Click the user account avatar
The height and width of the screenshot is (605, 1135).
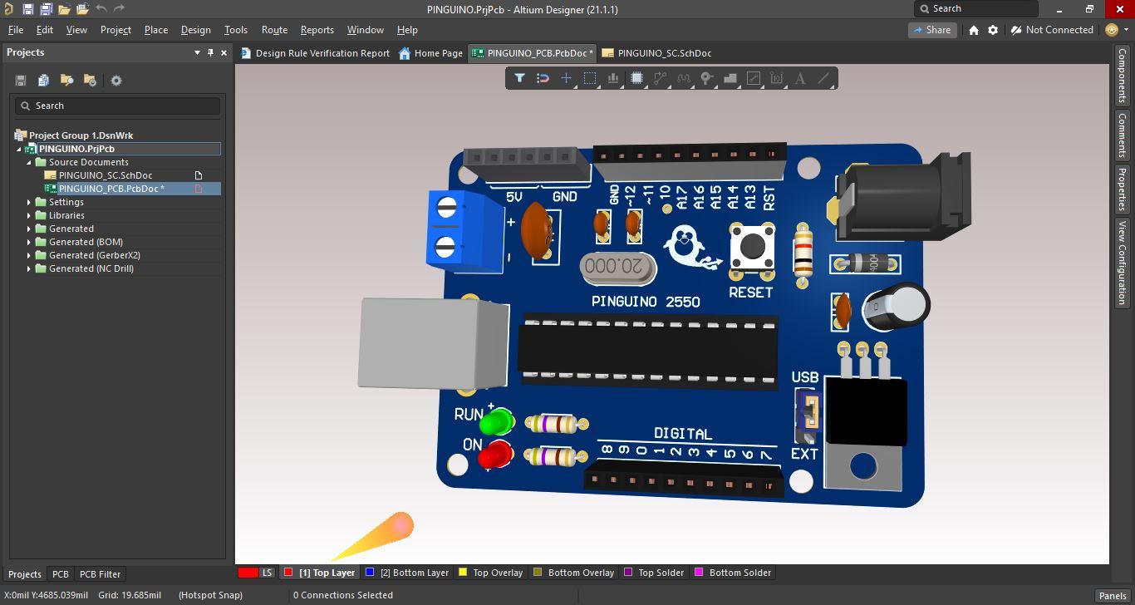1113,30
